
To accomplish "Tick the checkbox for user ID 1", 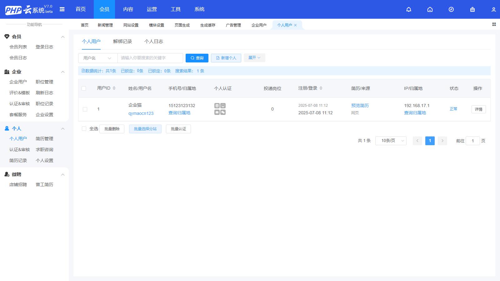I will coord(85,109).
